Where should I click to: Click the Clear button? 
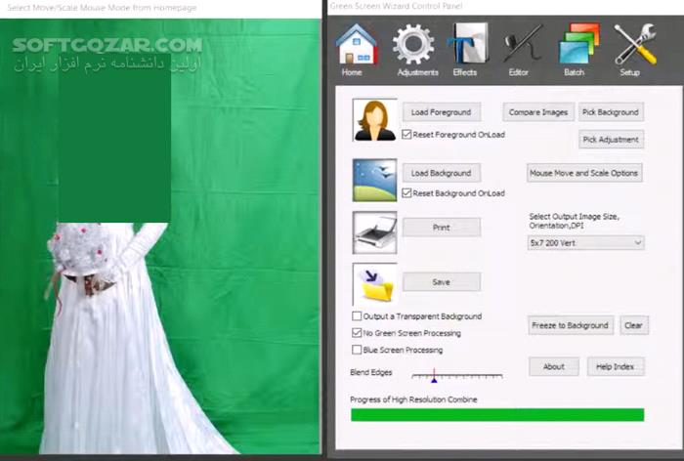tap(634, 325)
